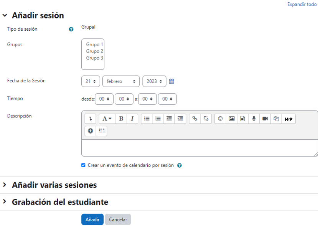Screen dimensions: 318x226
Task: Uncheck Crear un evento de calendario por sesión
Action: tap(83, 165)
